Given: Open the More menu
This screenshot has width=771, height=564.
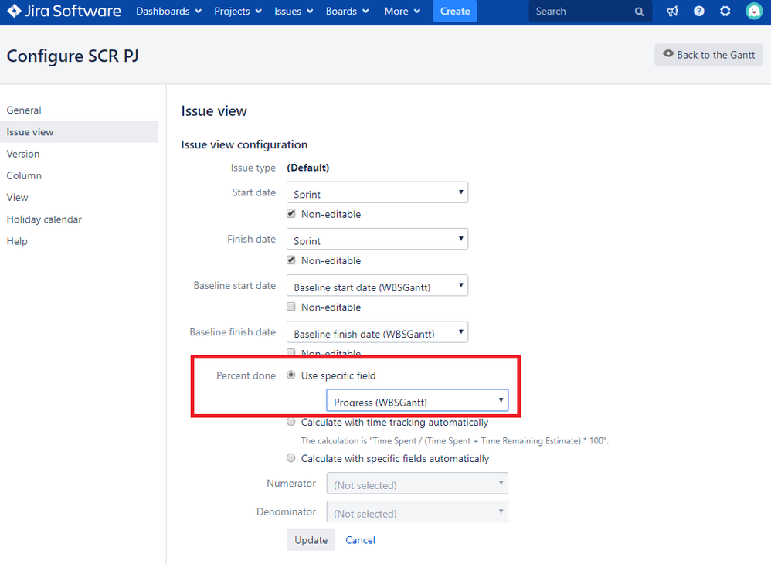Looking at the screenshot, I should (402, 11).
